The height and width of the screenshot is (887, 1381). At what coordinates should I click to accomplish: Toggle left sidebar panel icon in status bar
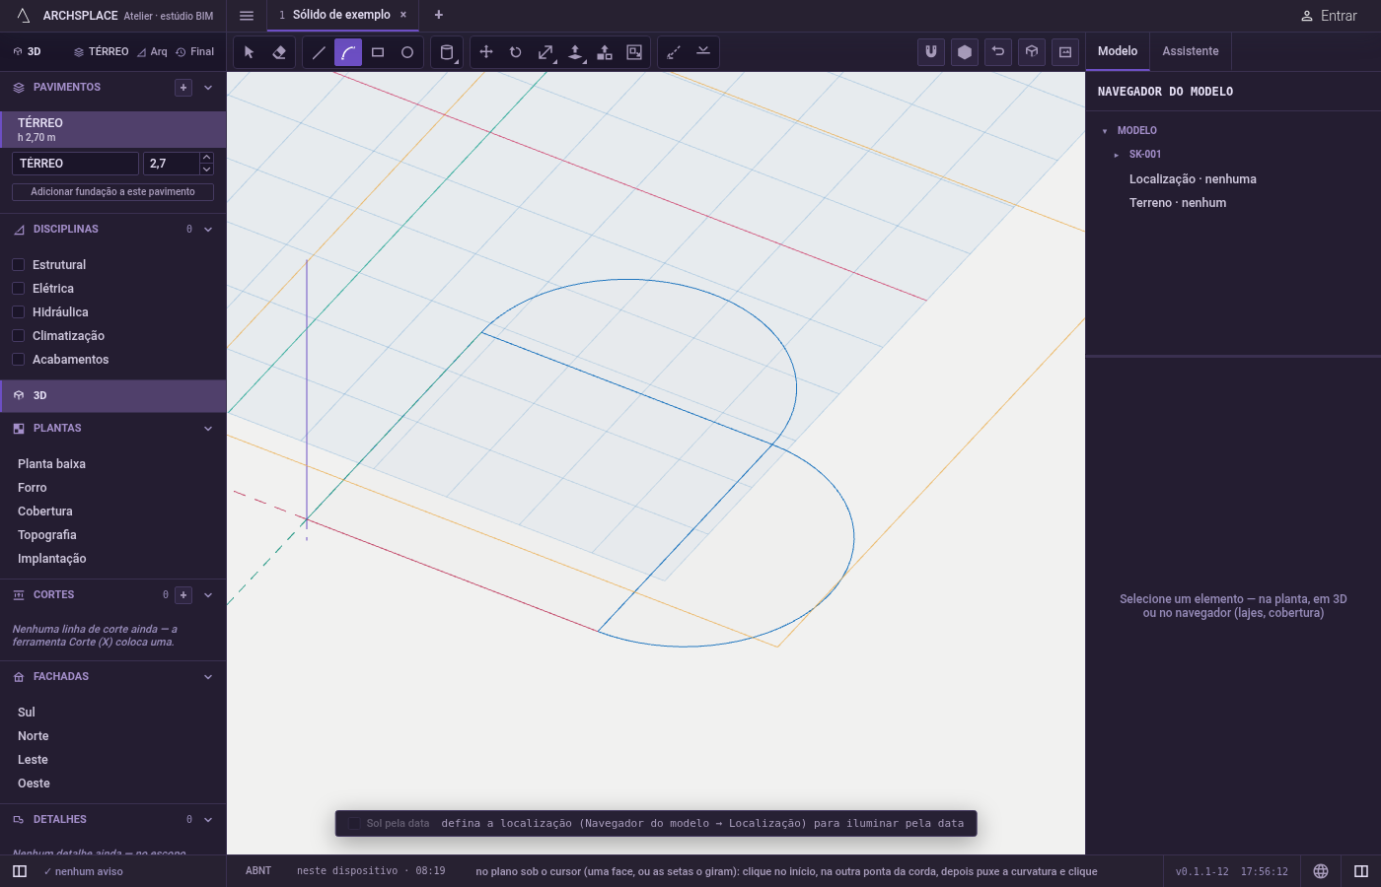pos(20,871)
